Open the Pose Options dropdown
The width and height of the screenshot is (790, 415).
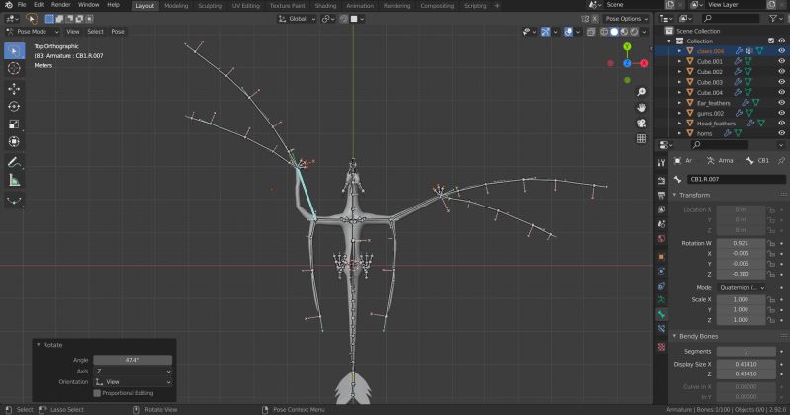click(627, 19)
